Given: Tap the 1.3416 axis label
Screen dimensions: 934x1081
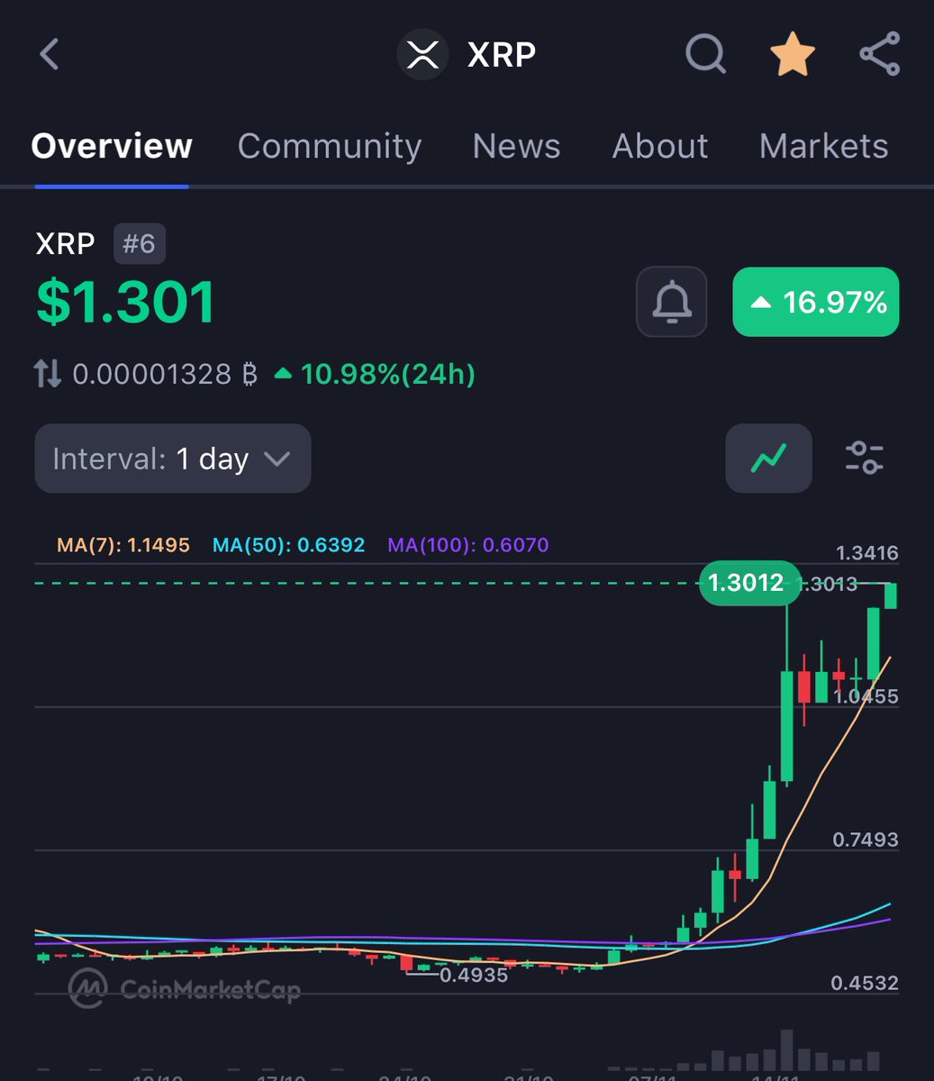Looking at the screenshot, I should [866, 553].
